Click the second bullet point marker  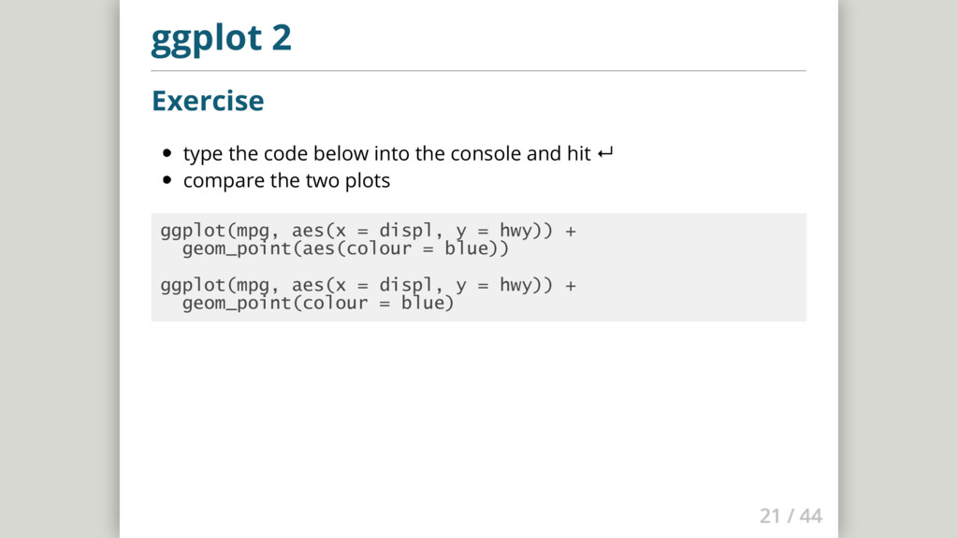tap(167, 180)
